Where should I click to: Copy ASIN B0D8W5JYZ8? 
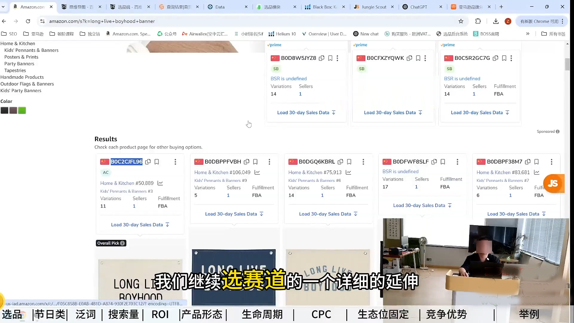(x=321, y=58)
